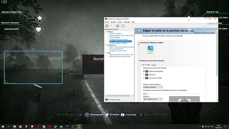Open the Bureau menu
This screenshot has width=229, height=129.
tap(120, 22)
